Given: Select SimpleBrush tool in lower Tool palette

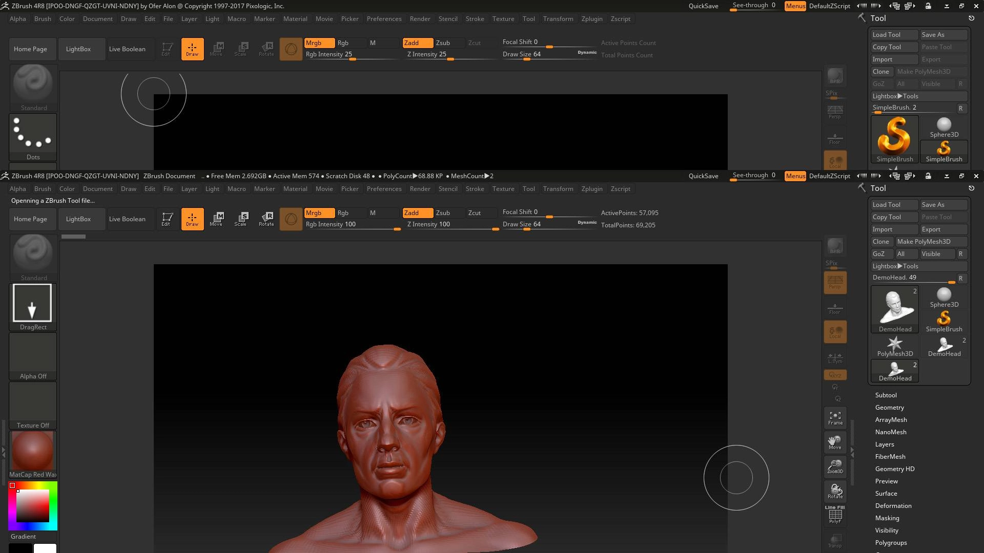Looking at the screenshot, I should click(944, 322).
